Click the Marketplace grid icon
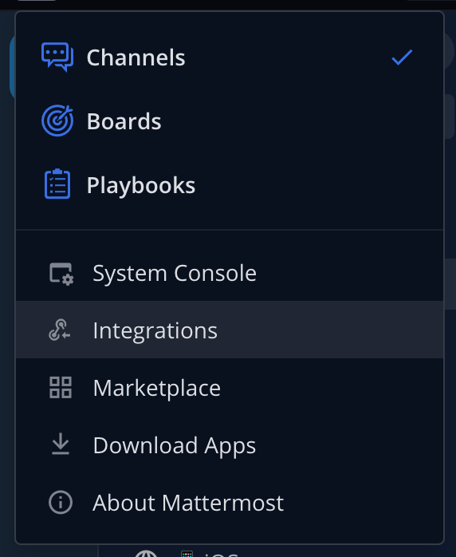This screenshot has height=557, width=456. [61, 388]
